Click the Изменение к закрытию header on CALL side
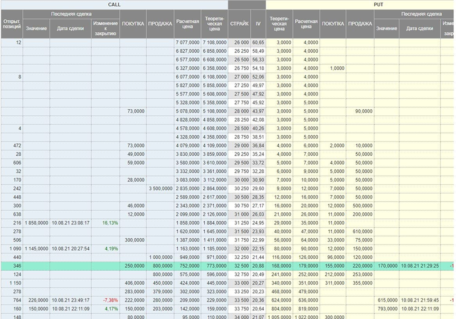This screenshot has height=319, width=456. click(x=105, y=28)
